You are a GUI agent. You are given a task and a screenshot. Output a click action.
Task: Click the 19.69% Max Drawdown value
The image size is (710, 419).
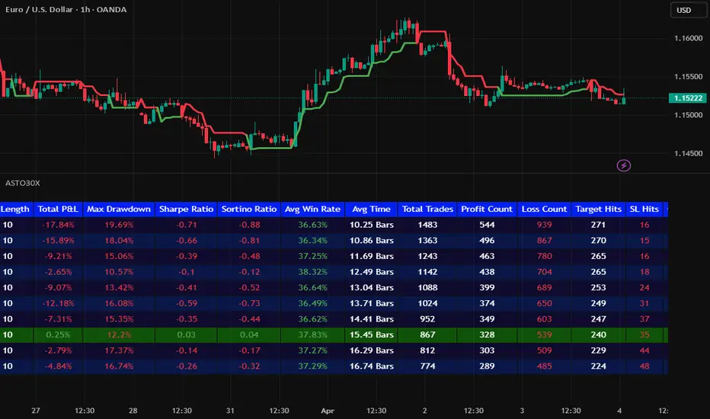click(119, 225)
